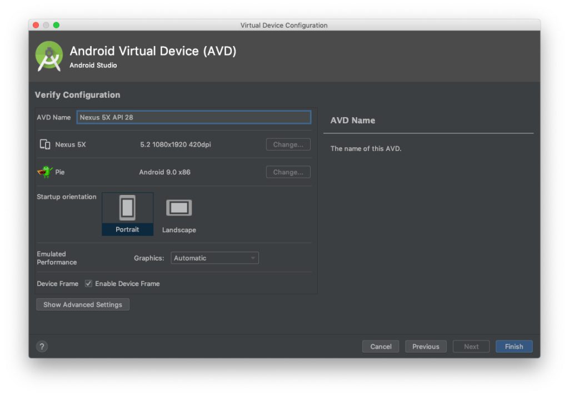Viewport: 569px width, 396px height.
Task: Click the Pie android system image icon
Action: coord(45,172)
